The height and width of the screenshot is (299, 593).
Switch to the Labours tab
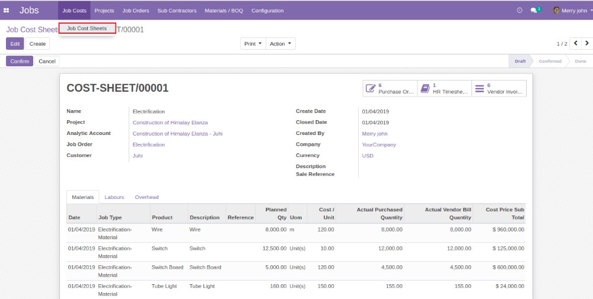pos(114,197)
